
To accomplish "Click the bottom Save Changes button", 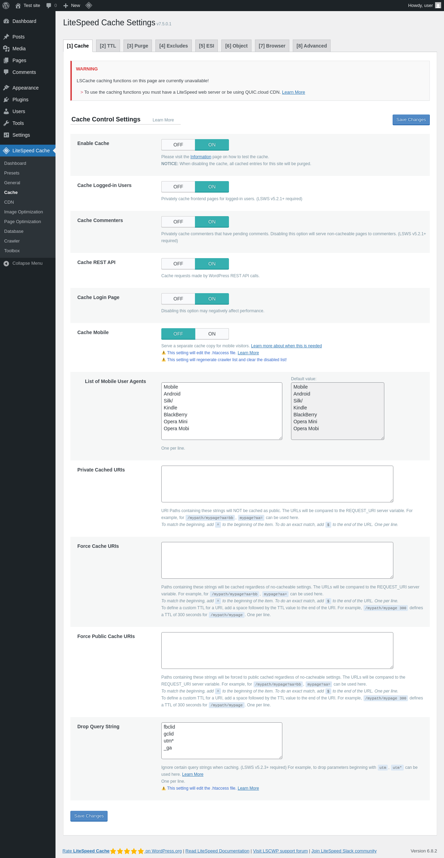I will 89,816.
